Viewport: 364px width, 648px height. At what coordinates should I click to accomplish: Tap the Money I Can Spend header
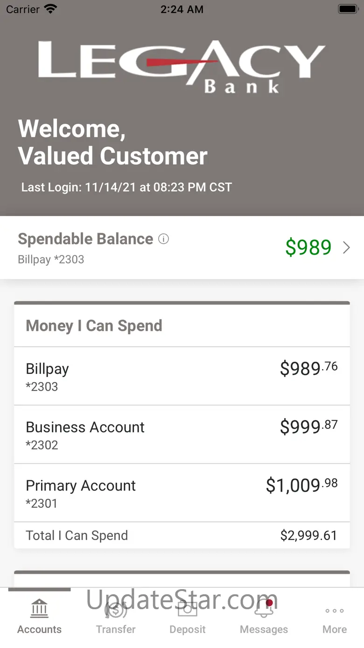click(x=94, y=326)
